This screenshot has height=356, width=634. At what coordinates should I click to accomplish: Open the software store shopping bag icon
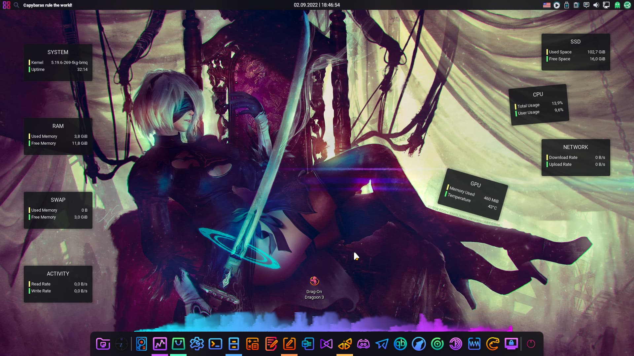(178, 344)
